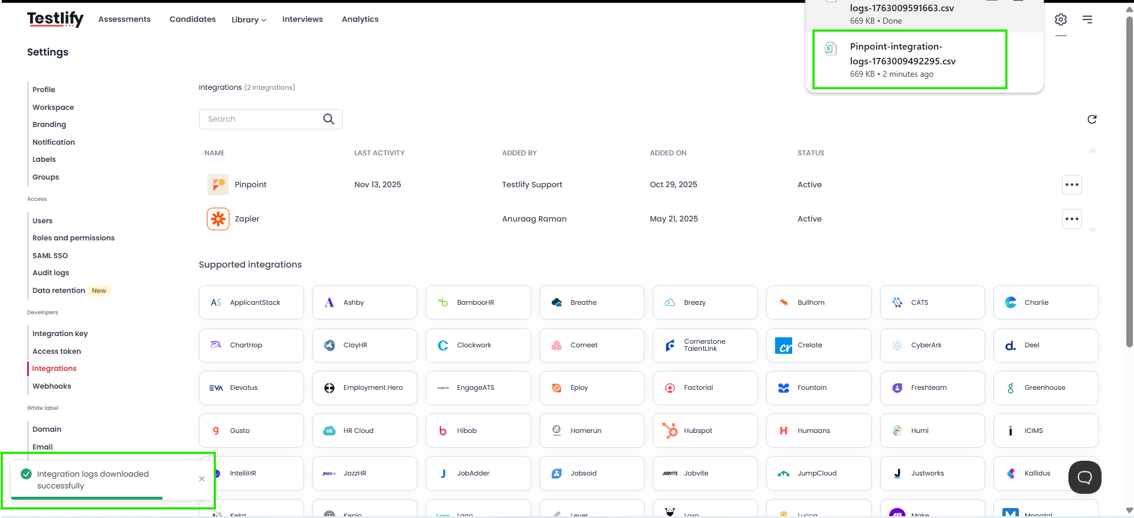The height and width of the screenshot is (518, 1134).
Task: Open Groups settings in sidebar
Action: (45, 177)
